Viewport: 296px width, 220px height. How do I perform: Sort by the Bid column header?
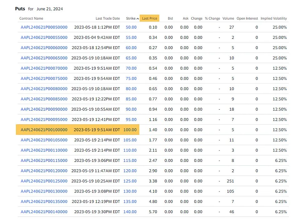(170, 18)
